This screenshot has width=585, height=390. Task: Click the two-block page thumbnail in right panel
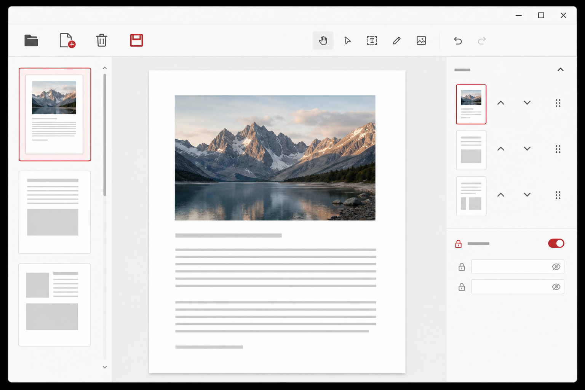[471, 197]
